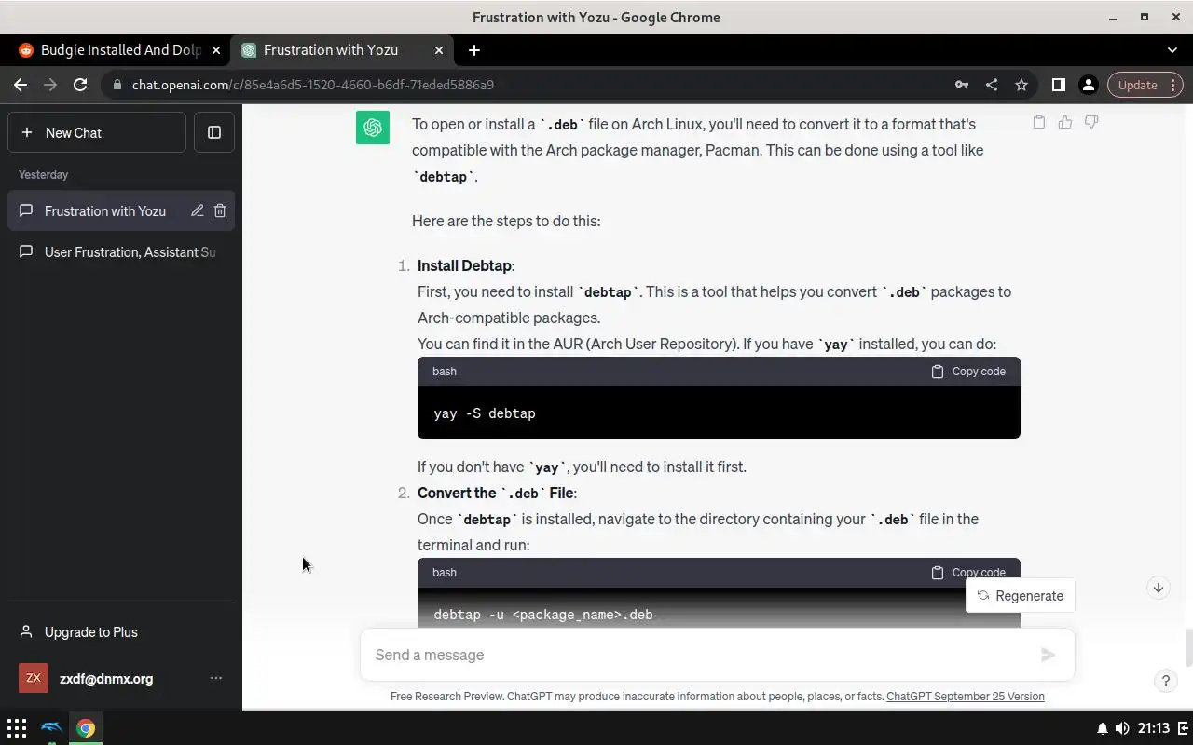Viewport: 1193px width, 745px height.
Task: Click the yay -S debtap code text
Action: click(x=485, y=413)
